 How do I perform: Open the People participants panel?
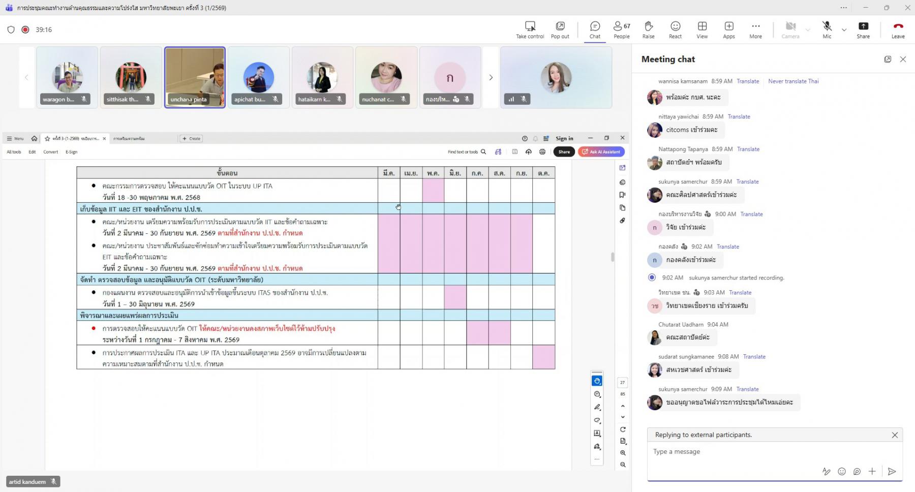[x=621, y=29]
